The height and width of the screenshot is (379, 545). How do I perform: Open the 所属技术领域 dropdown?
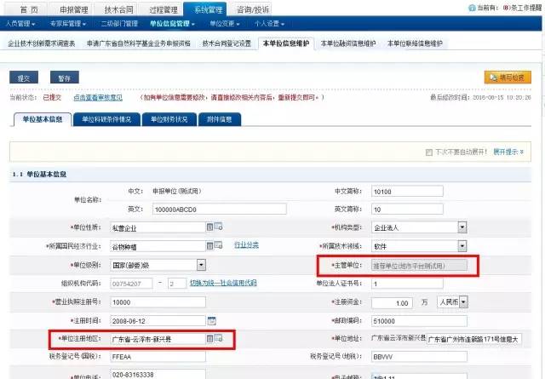(462, 246)
